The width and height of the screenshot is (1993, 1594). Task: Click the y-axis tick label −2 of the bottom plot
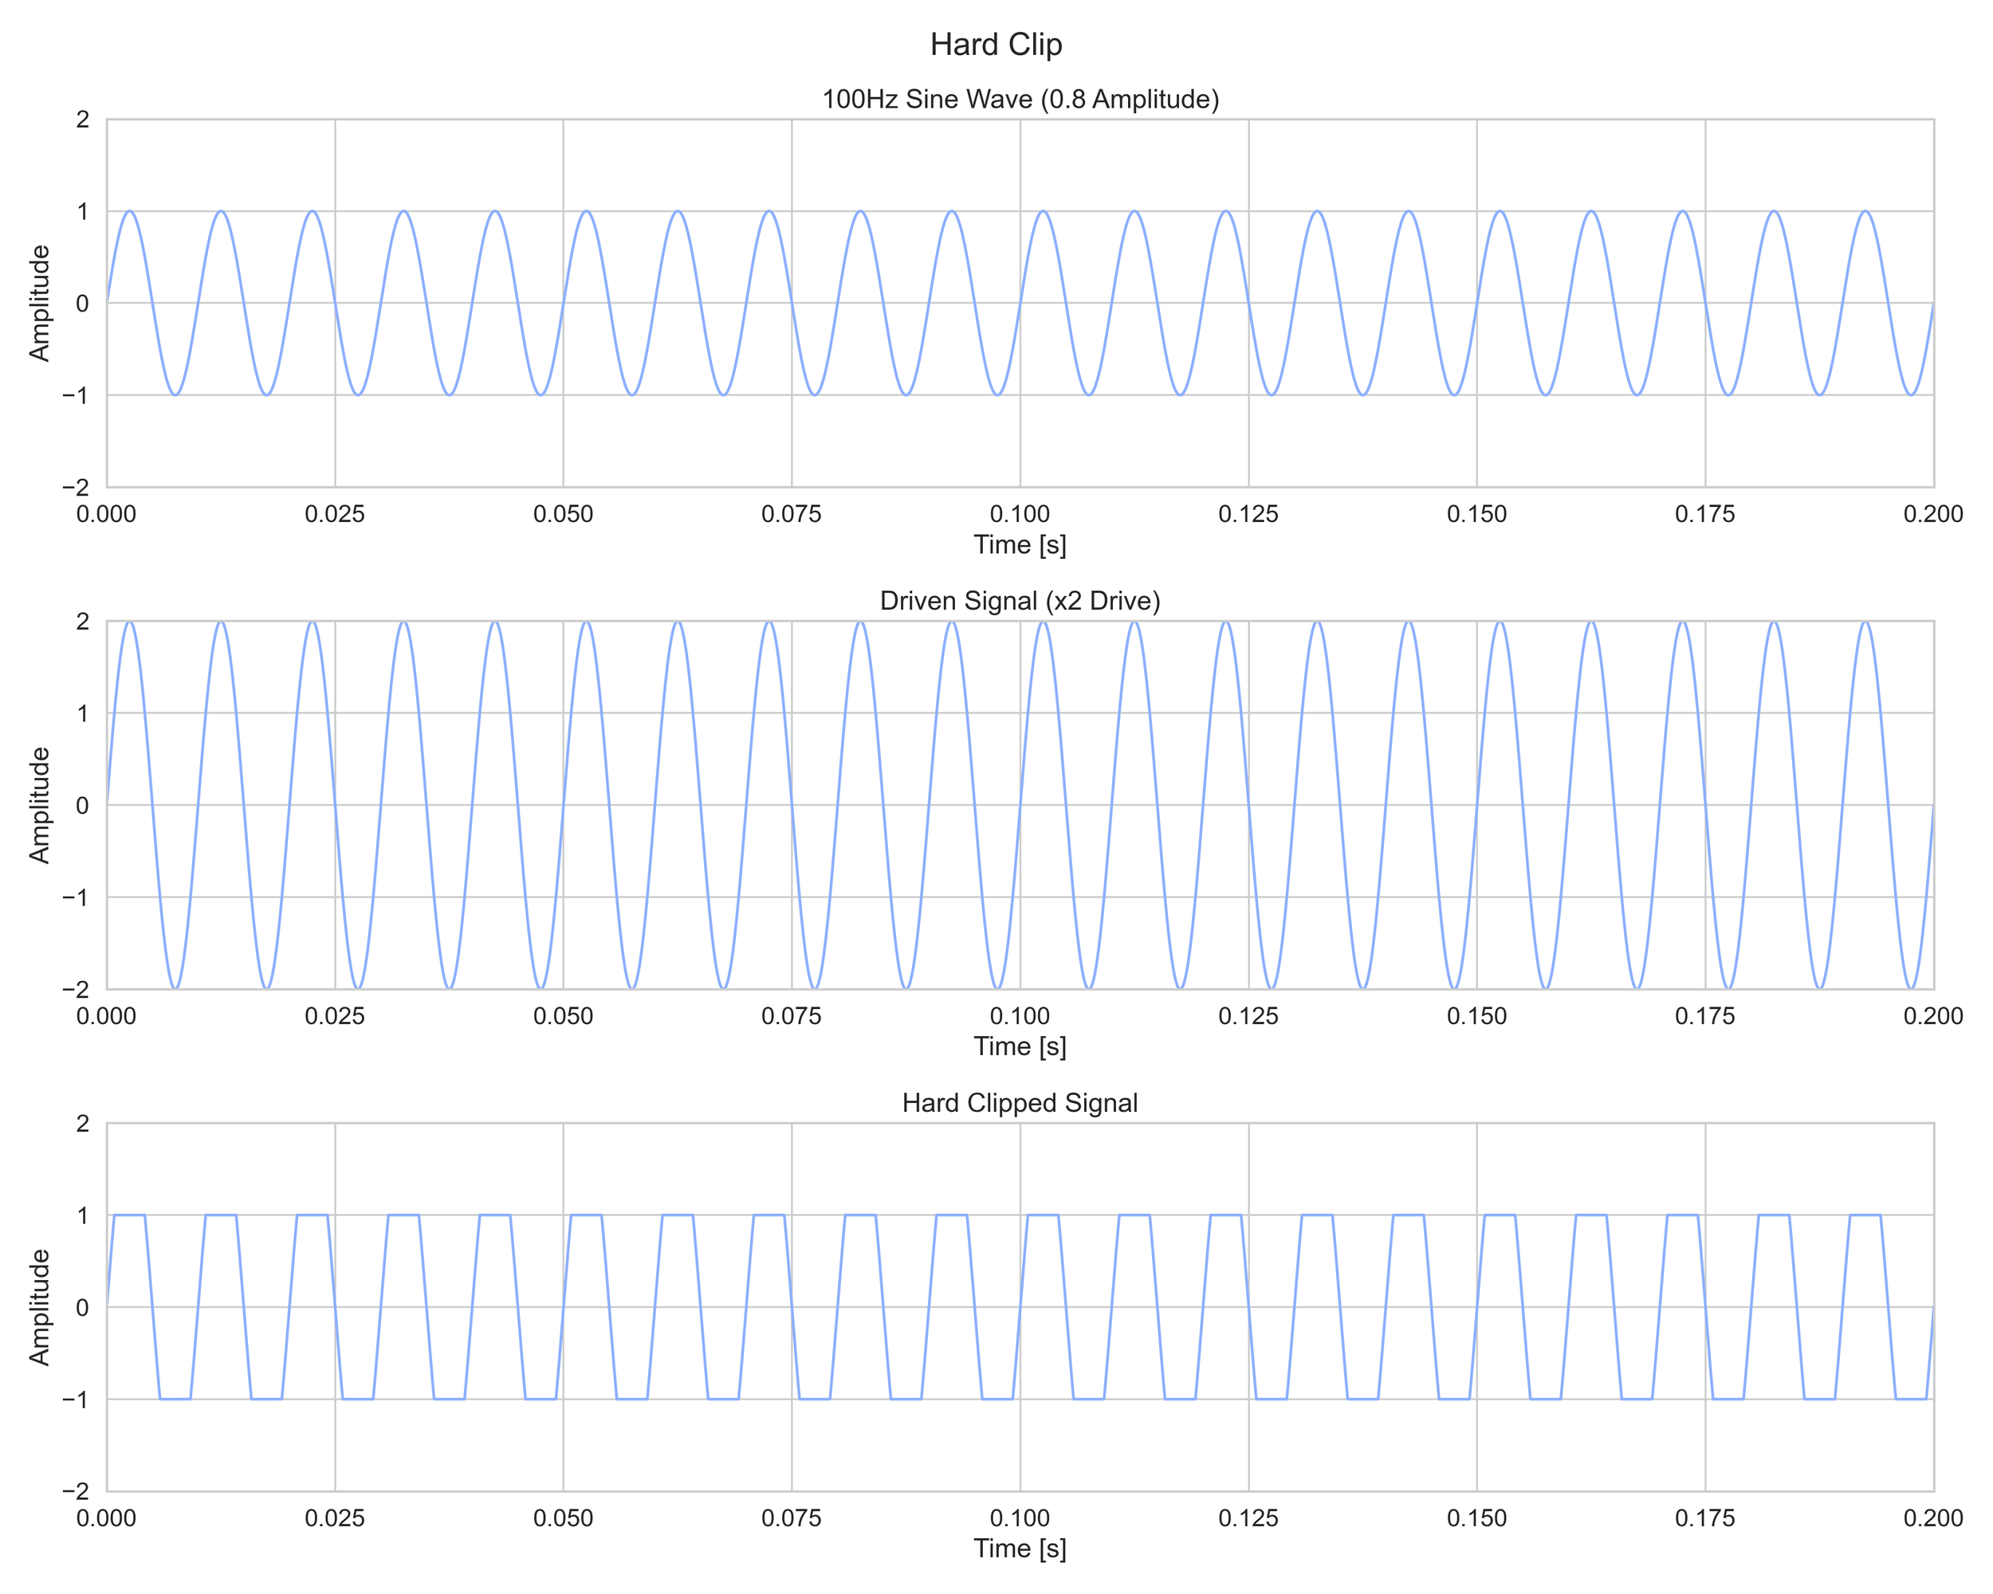click(76, 1490)
